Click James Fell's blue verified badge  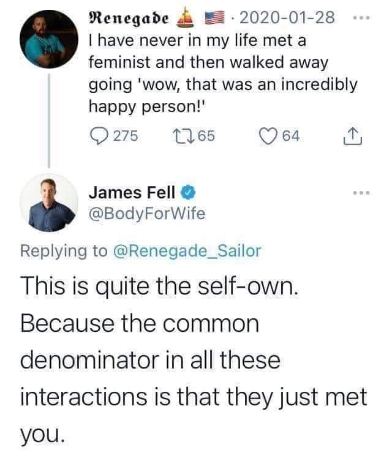click(188, 192)
